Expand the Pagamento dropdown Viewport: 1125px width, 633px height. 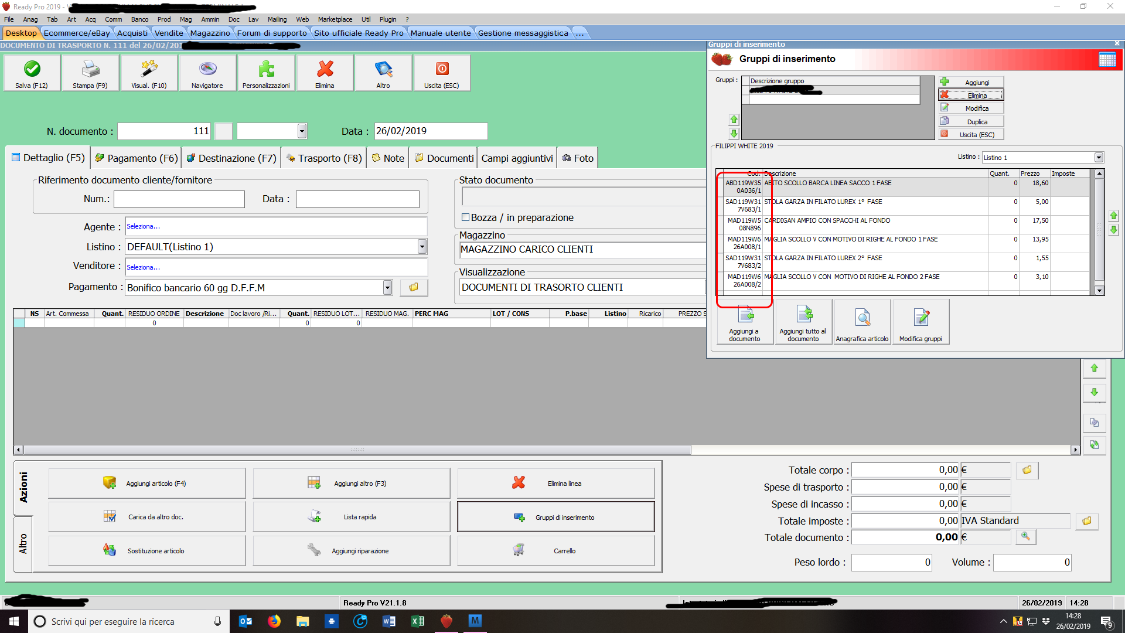[387, 287]
